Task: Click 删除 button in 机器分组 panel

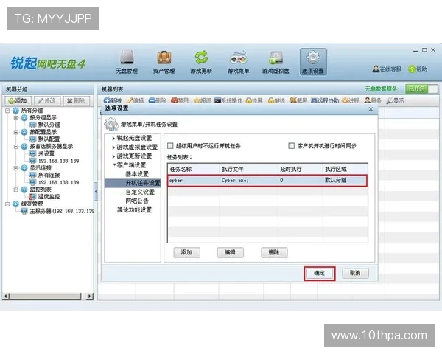Action: pyautogui.click(x=77, y=100)
